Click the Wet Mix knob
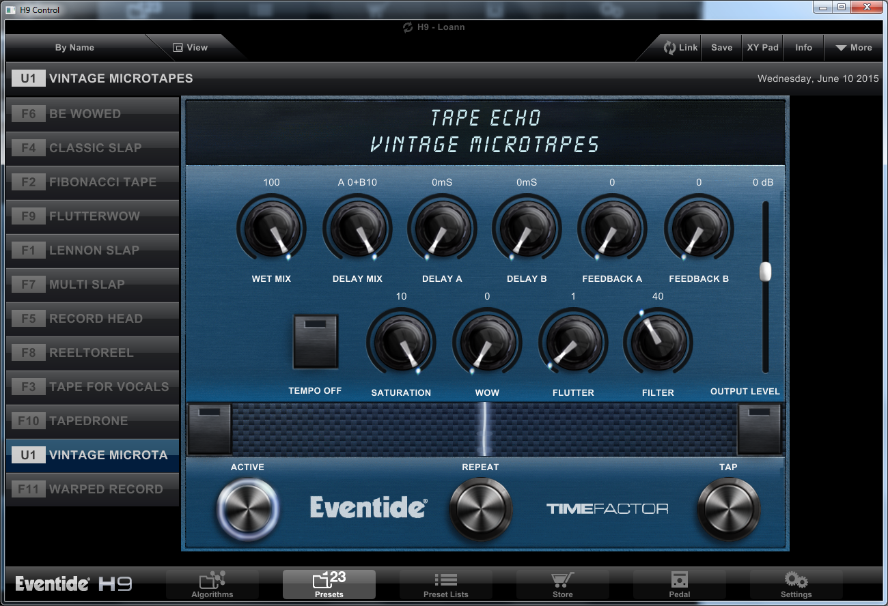 [271, 229]
